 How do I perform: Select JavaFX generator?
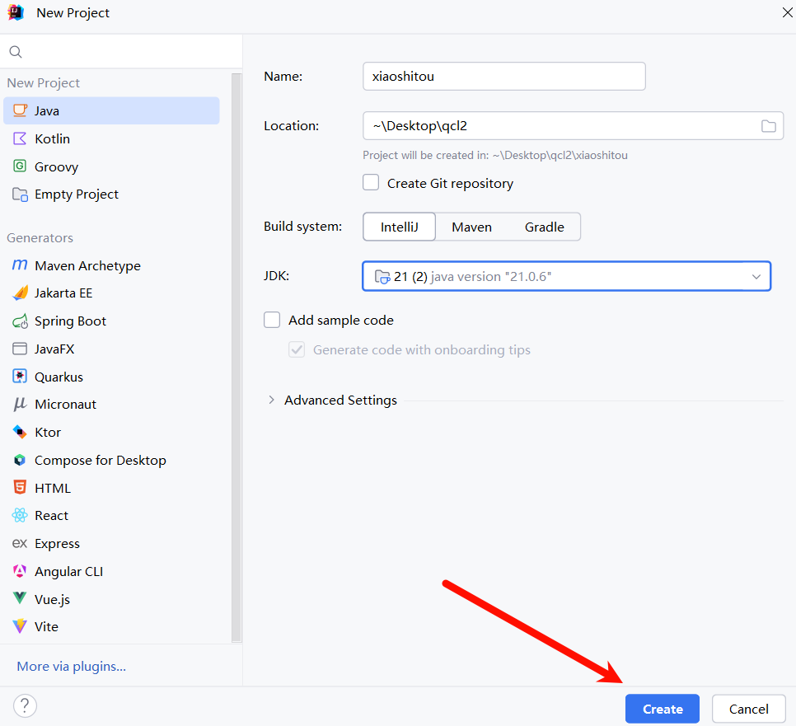tap(111, 349)
